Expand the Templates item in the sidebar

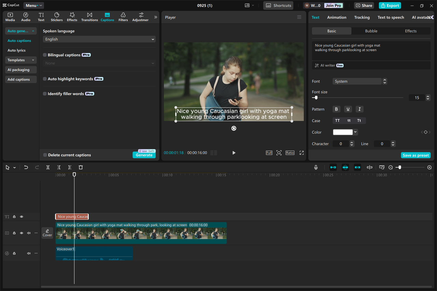point(20,60)
